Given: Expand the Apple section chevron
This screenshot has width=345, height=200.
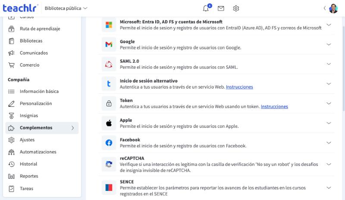Looking at the screenshot, I should pyautogui.click(x=329, y=123).
